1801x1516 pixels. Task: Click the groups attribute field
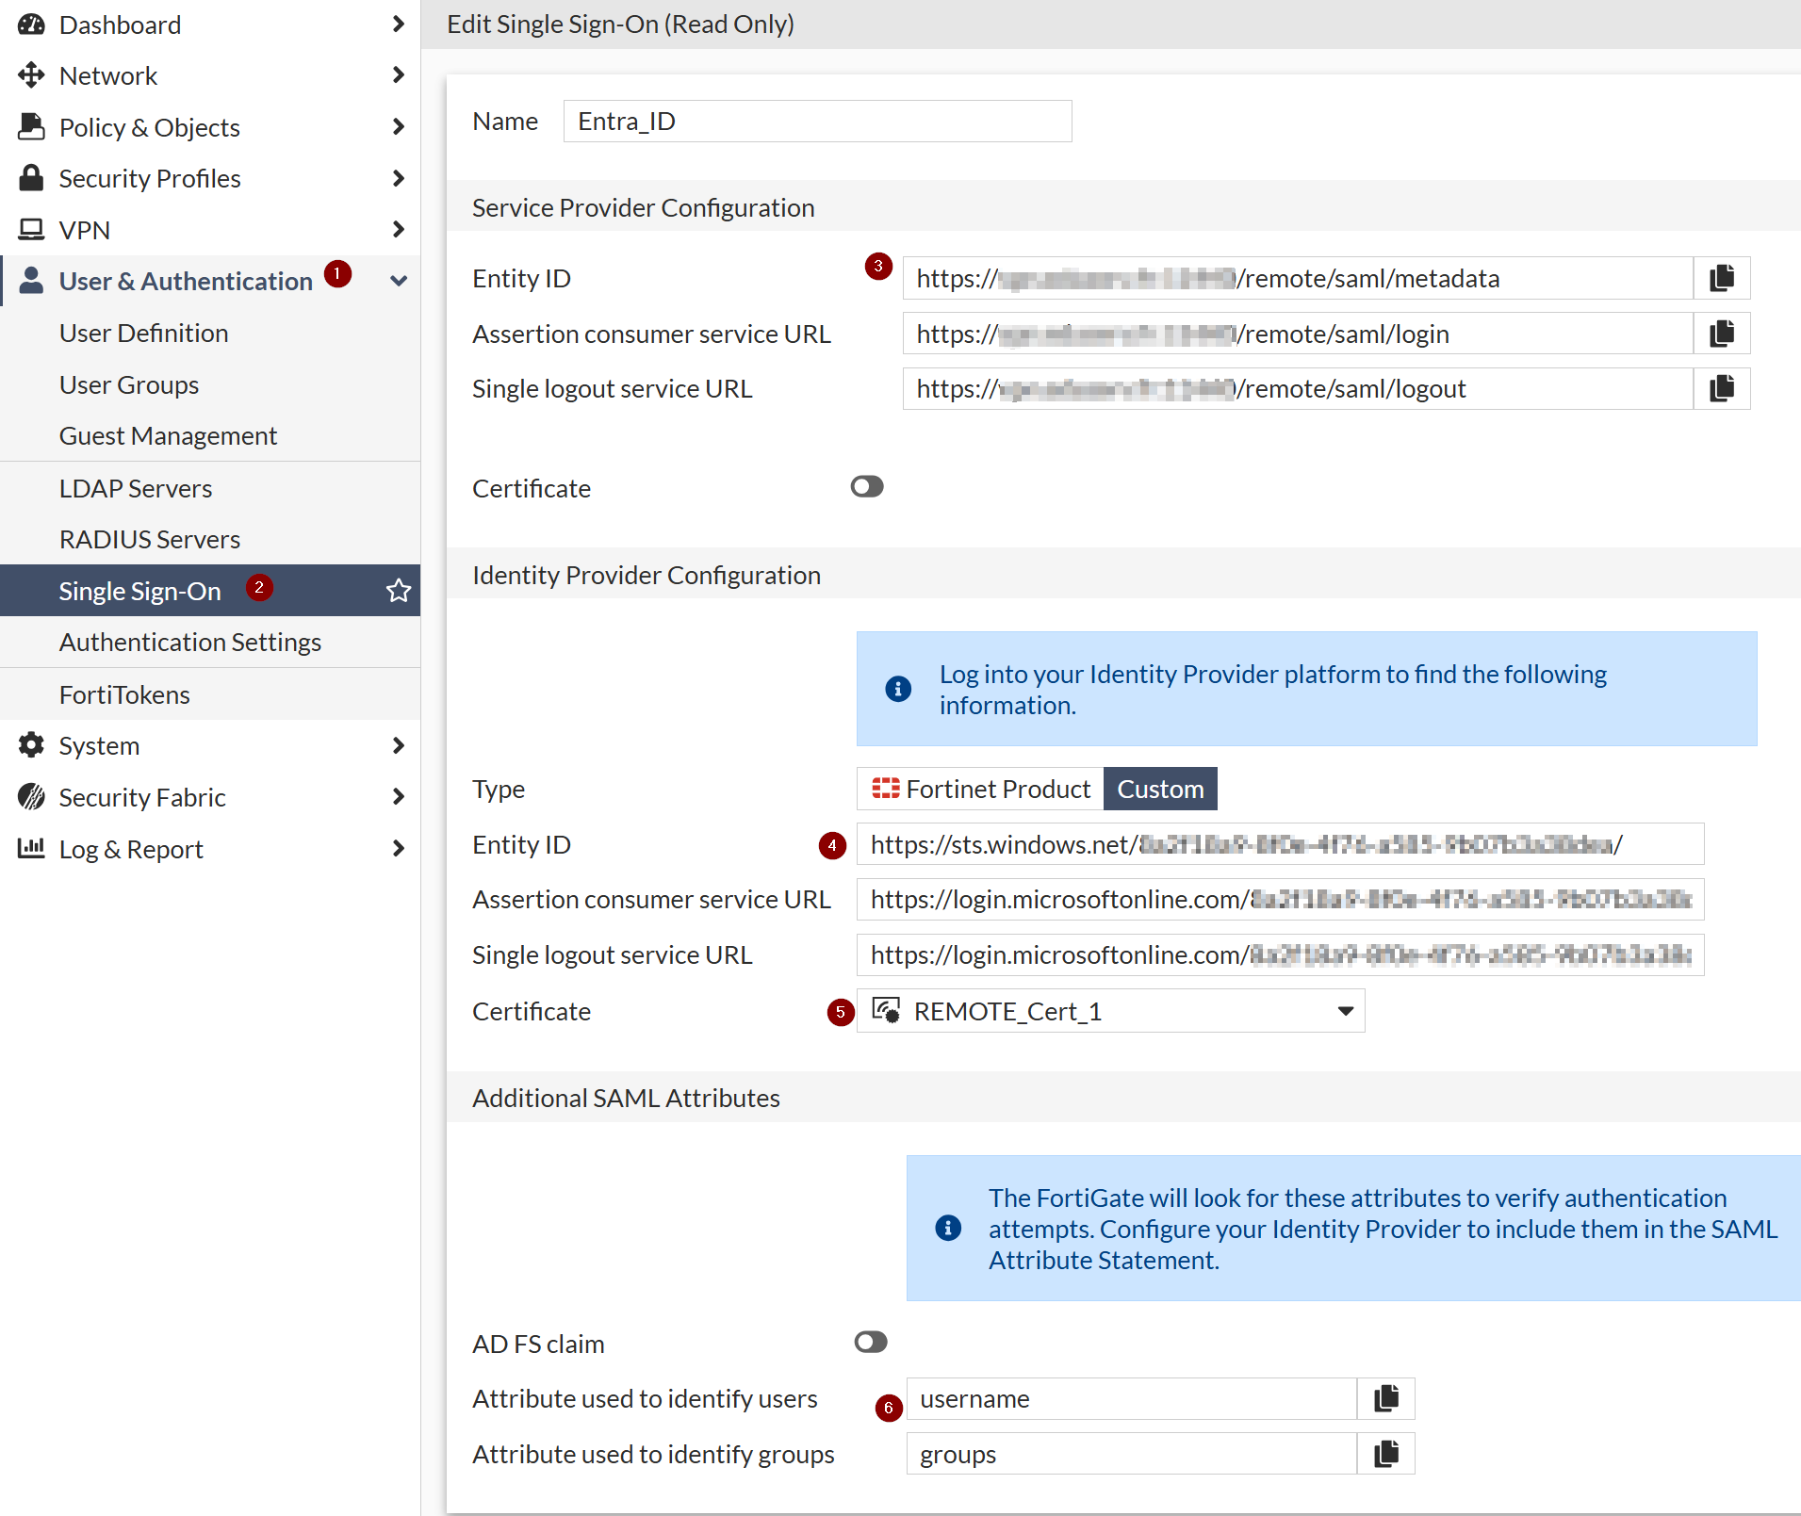(x=1132, y=1454)
